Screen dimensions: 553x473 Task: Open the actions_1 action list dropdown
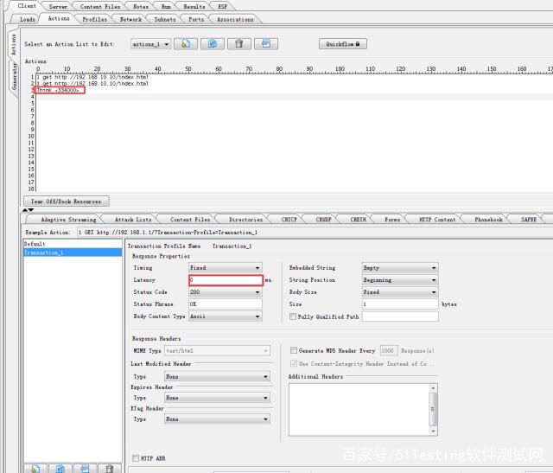[x=150, y=44]
